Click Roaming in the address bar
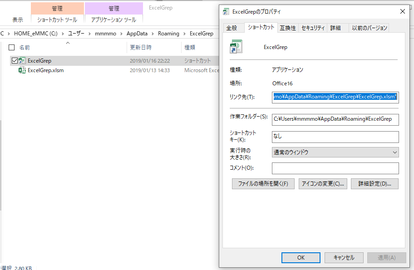414x270 pixels. [x=168, y=34]
